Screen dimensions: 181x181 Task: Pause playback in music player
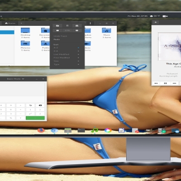coord(166,83)
